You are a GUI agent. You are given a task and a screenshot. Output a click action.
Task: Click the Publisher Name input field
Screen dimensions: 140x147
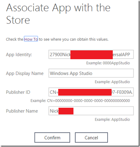click(x=91, y=111)
